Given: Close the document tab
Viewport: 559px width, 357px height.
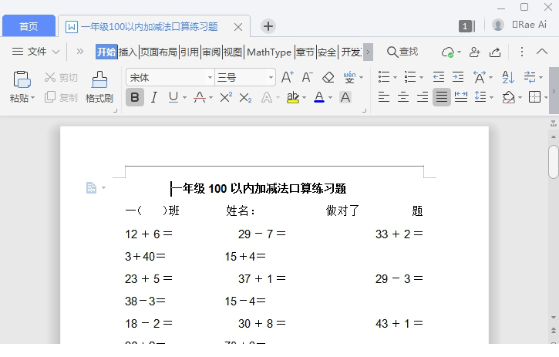Looking at the screenshot, I should coord(238,27).
